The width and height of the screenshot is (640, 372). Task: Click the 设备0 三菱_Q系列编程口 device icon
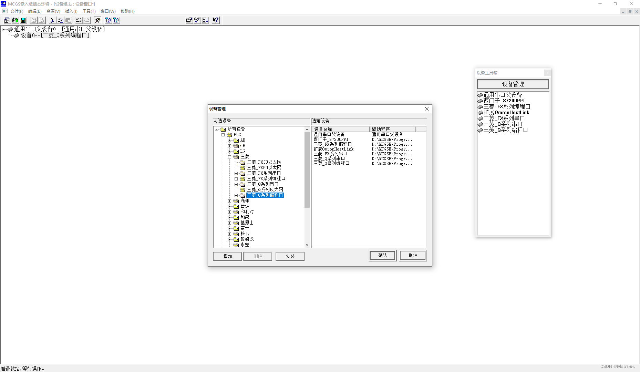[17, 35]
